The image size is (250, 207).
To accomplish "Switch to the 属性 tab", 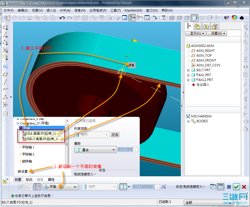I will coord(51,180).
